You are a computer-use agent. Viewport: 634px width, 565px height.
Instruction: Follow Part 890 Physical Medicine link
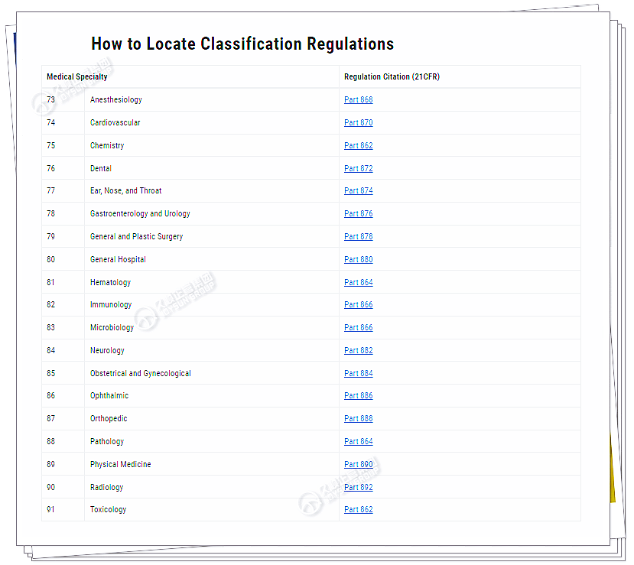tap(358, 465)
